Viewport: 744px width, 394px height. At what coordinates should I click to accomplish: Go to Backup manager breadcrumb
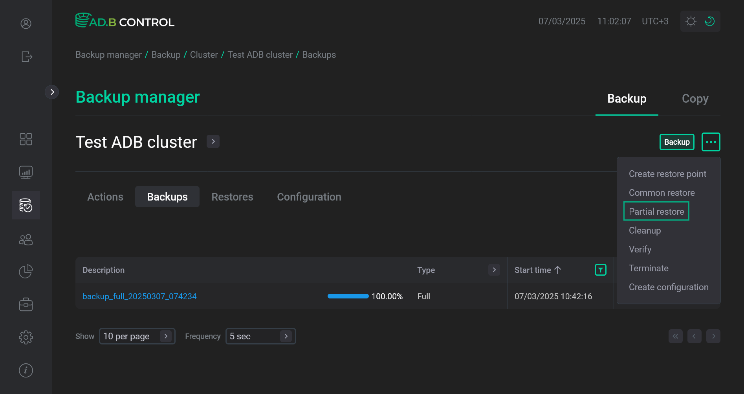[x=108, y=55]
